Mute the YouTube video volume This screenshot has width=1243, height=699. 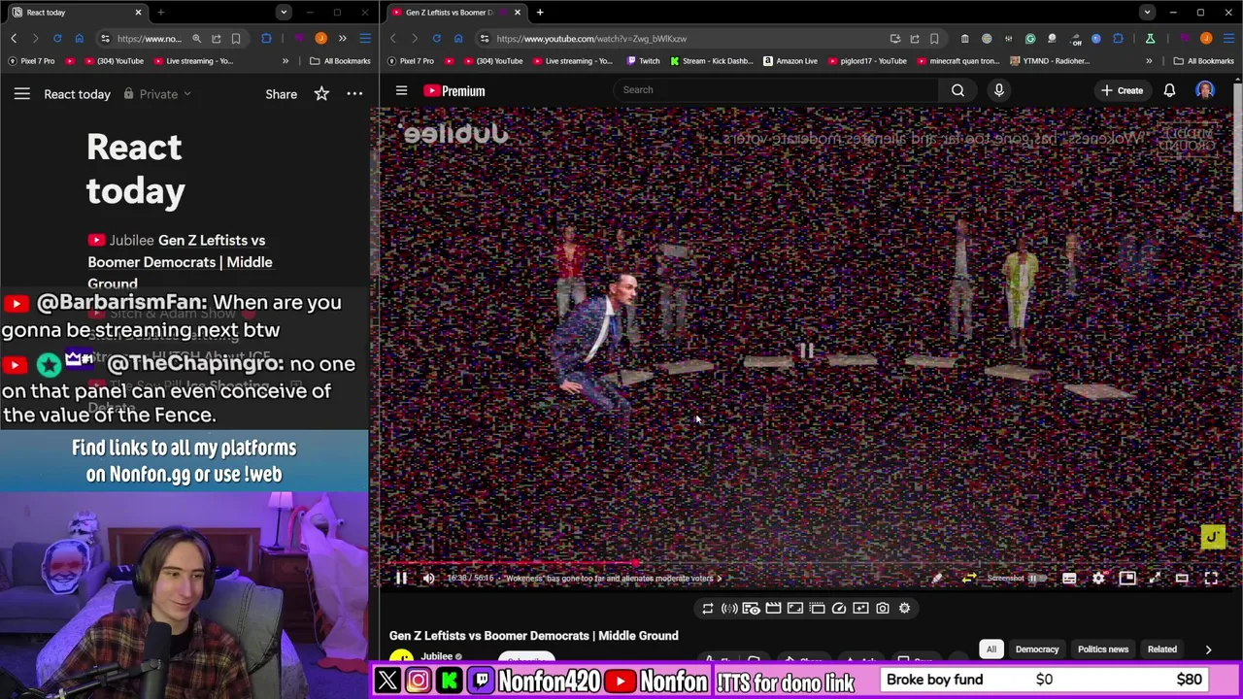[x=428, y=579]
